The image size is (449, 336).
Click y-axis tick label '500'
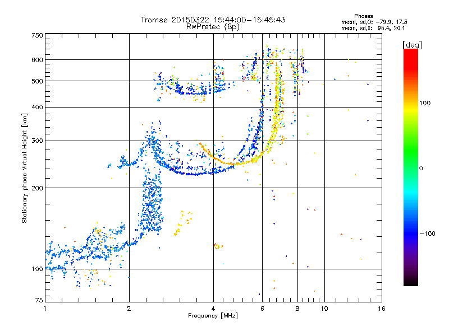pyautogui.click(x=38, y=81)
